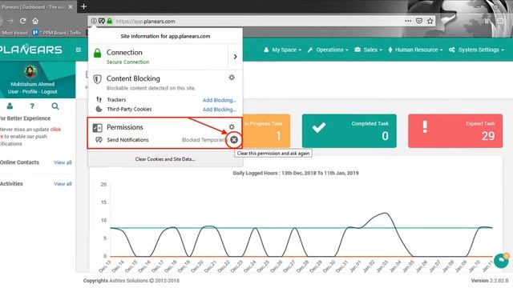The height and width of the screenshot is (288, 513).
Task: Open a new browser tab with the plus
Action: pos(83,6)
